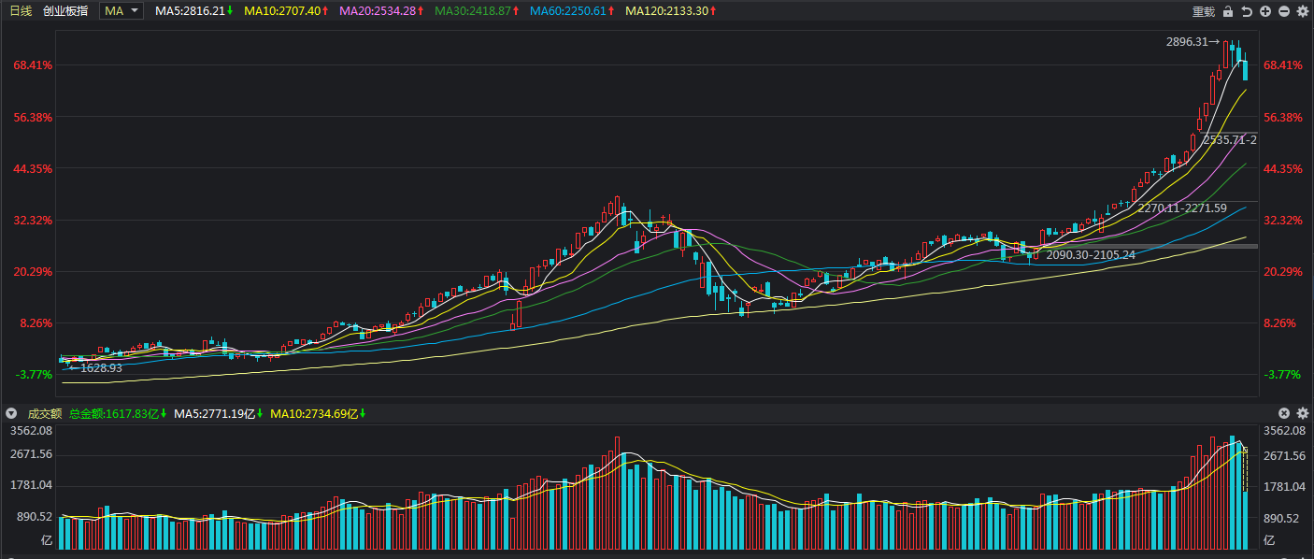Select the 日线 period label

[x=21, y=10]
